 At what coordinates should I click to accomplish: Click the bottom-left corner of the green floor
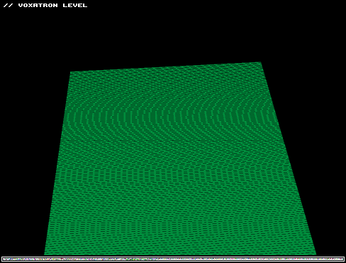45,254
